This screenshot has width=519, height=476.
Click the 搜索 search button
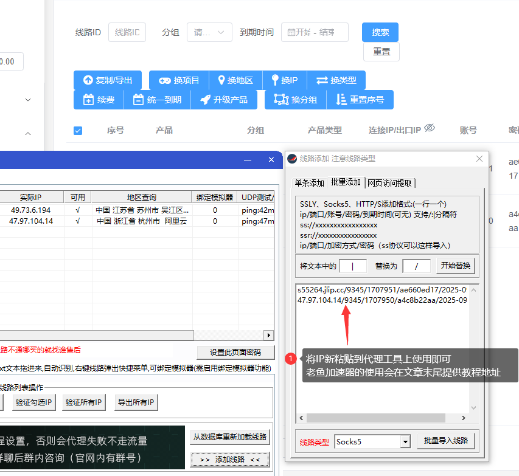pyautogui.click(x=380, y=32)
